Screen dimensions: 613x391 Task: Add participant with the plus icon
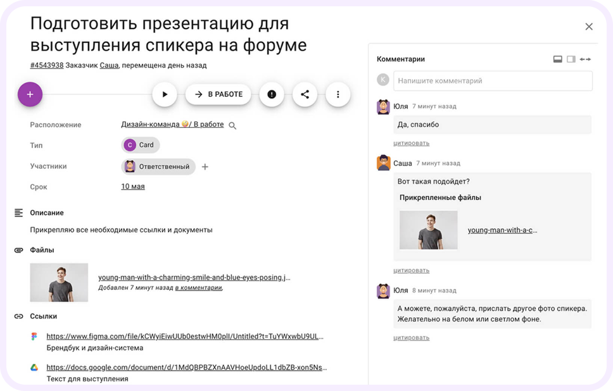[205, 167]
